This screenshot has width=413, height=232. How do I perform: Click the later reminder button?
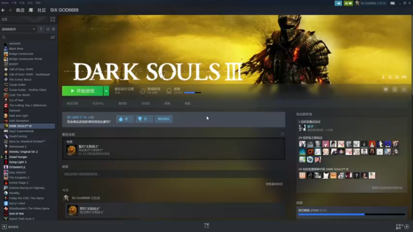point(163,119)
